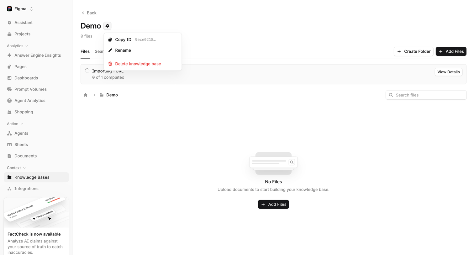
Task: Click Add Files in the top toolbar
Action: pyautogui.click(x=451, y=51)
